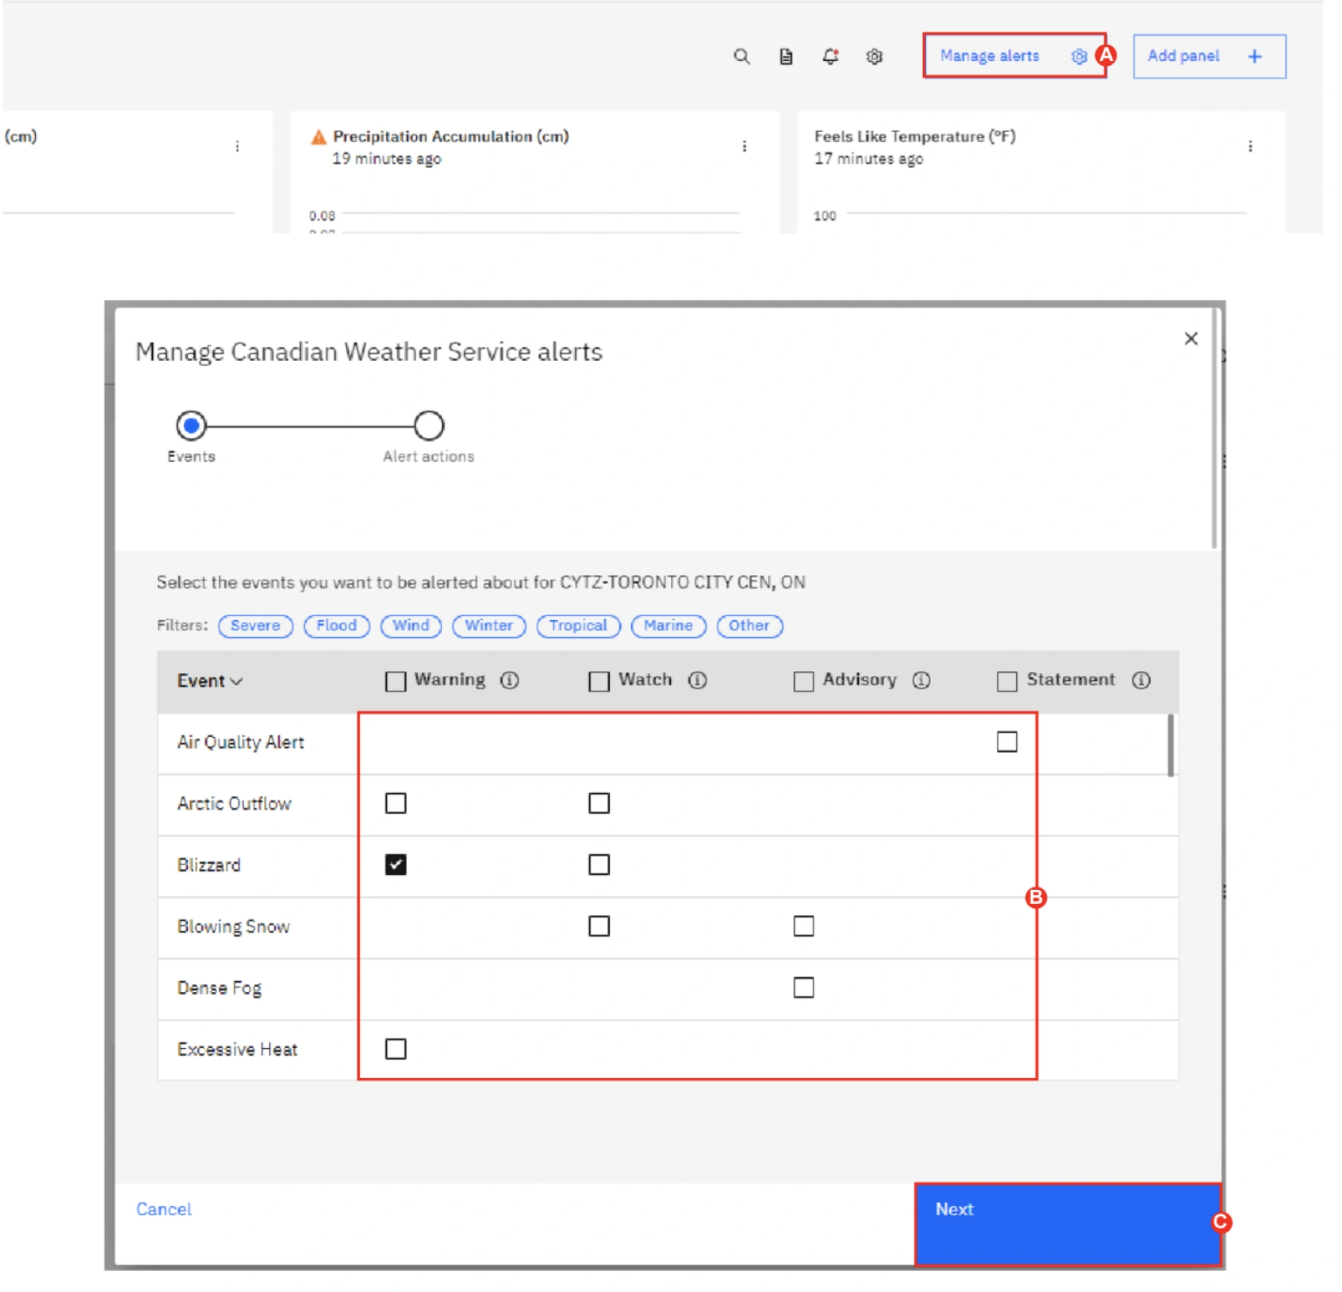Apply the Winter filter tag

[489, 626]
